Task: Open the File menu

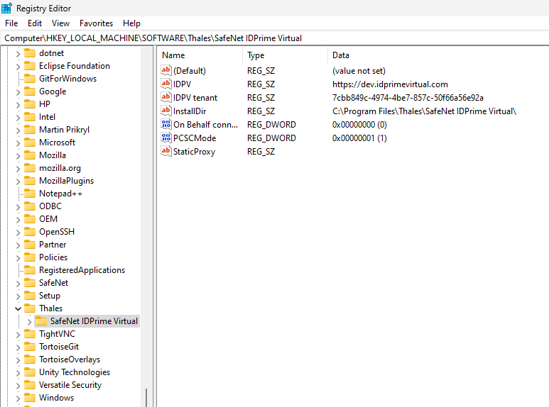Action: (11, 23)
